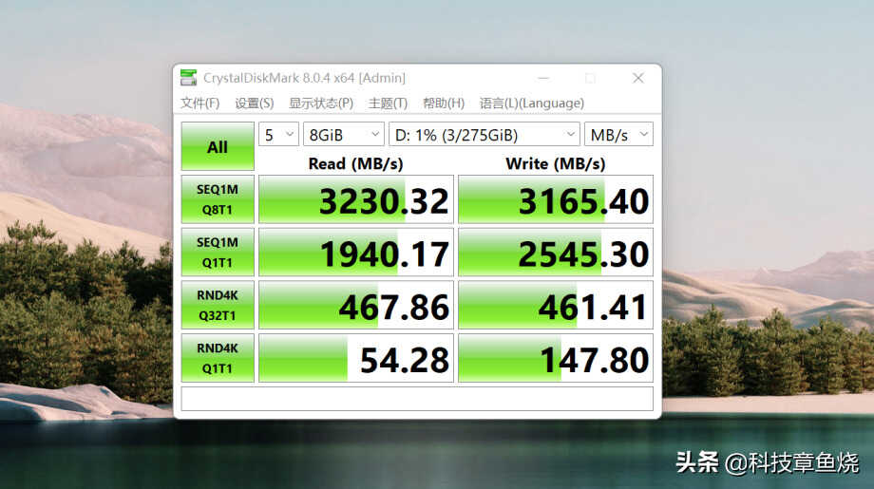Click the empty comment field at bottom

417,399
